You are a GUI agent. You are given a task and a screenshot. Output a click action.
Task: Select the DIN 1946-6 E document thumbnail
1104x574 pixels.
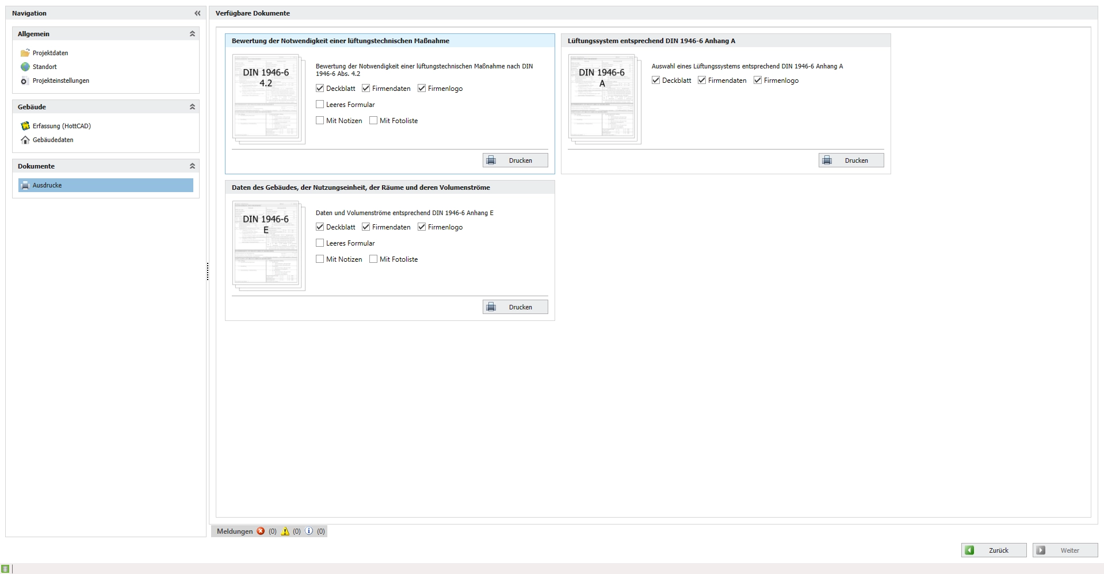tap(268, 246)
